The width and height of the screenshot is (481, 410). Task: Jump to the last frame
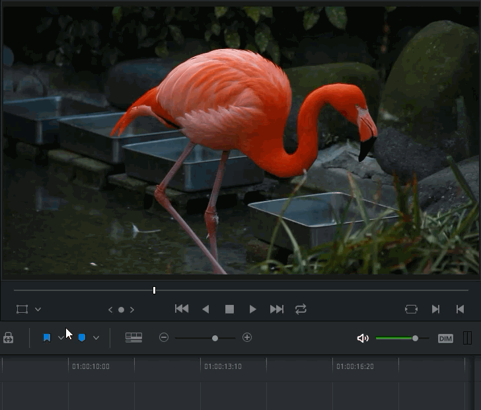point(277,309)
